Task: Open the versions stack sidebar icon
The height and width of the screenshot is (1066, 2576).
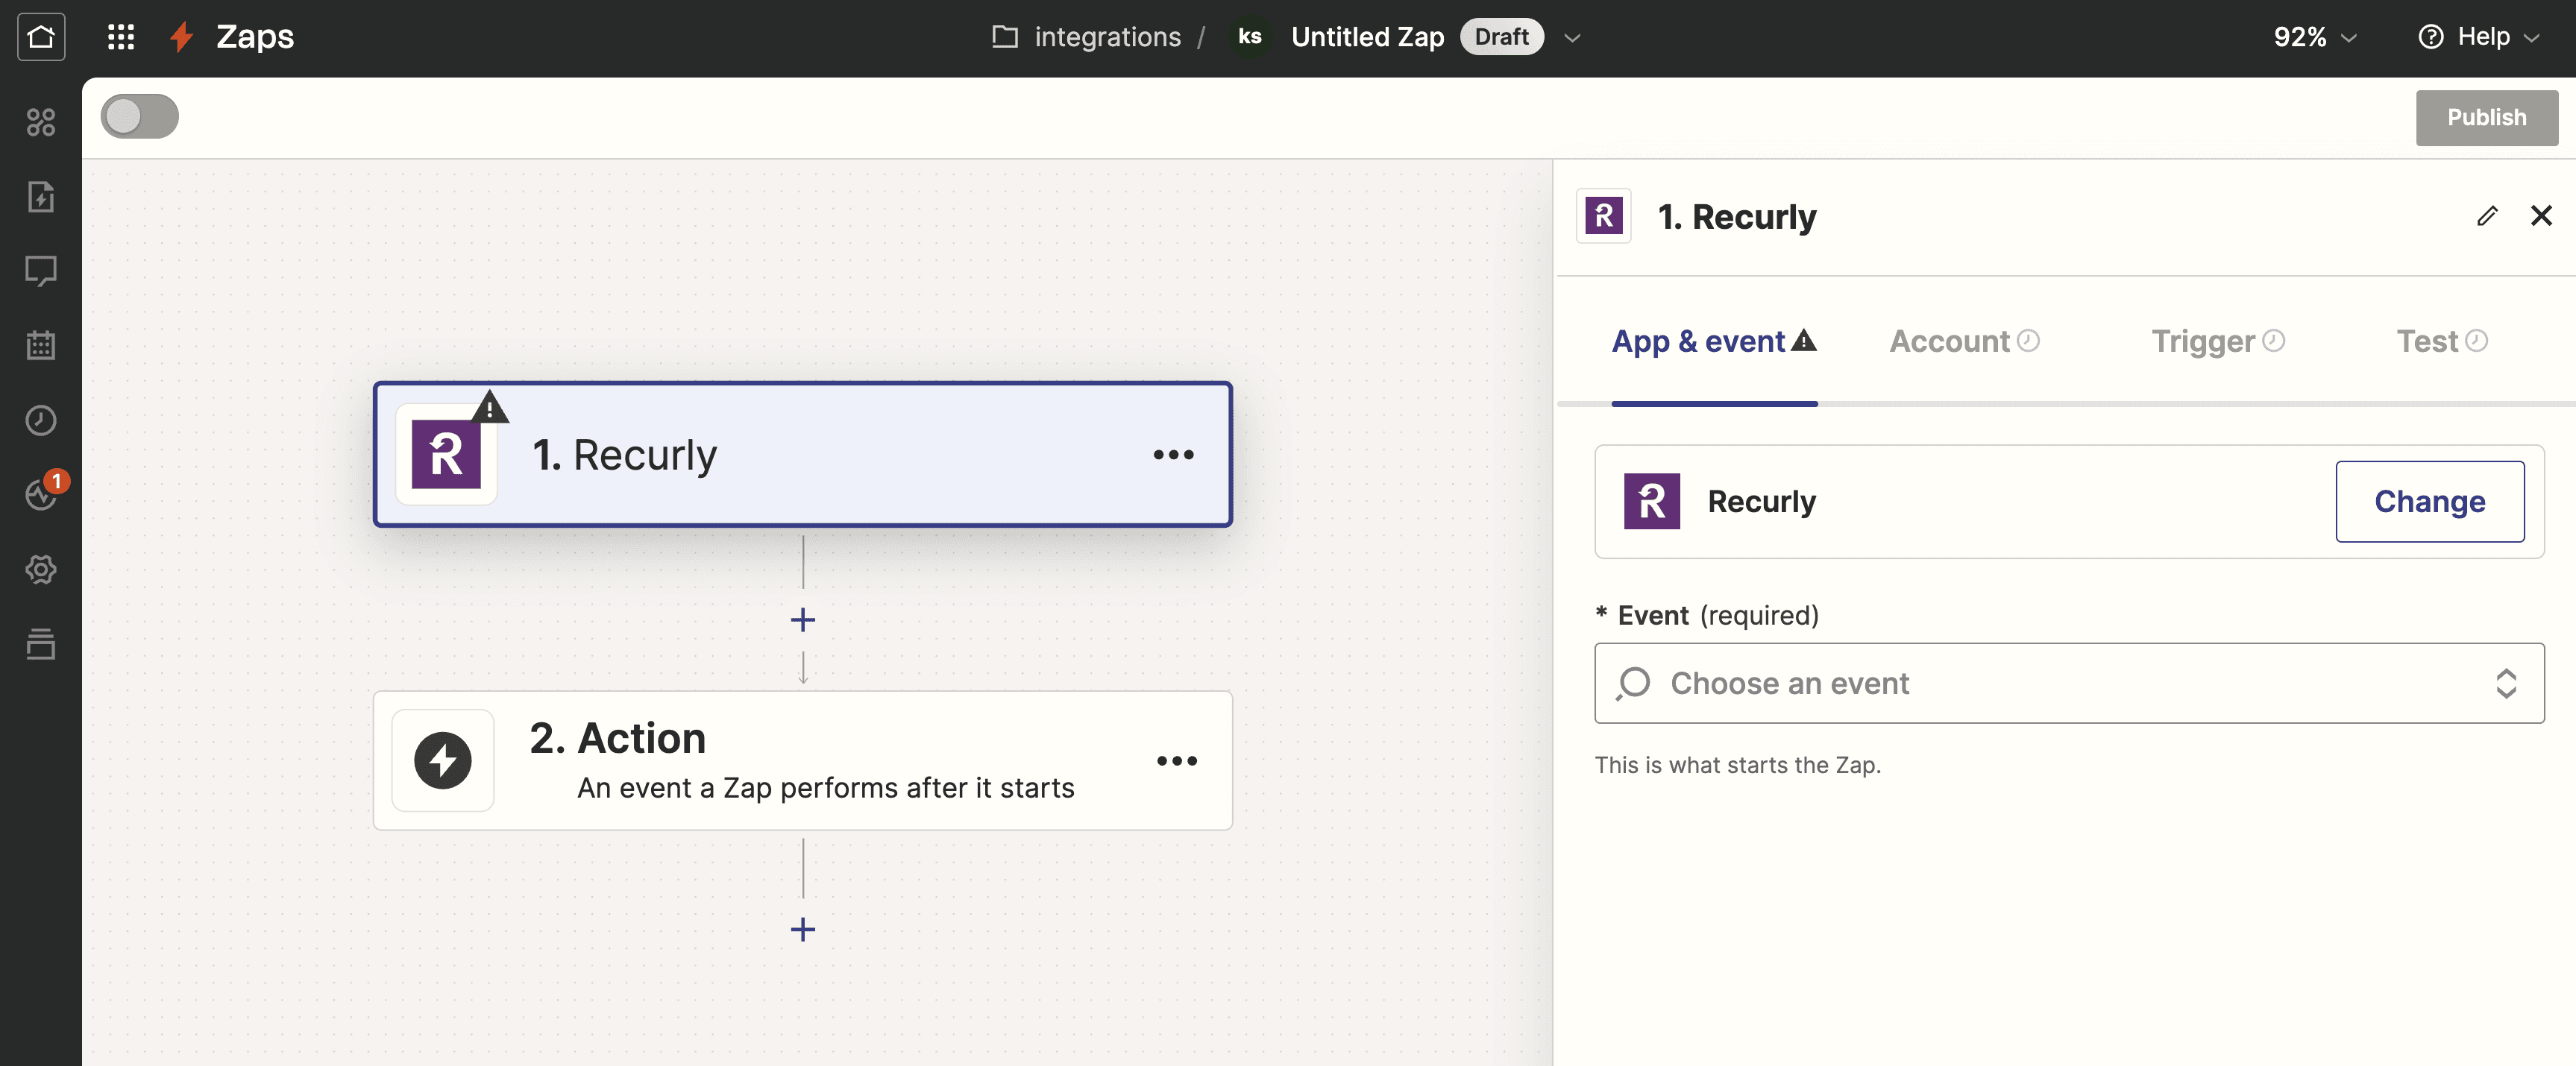Action: pyautogui.click(x=41, y=644)
